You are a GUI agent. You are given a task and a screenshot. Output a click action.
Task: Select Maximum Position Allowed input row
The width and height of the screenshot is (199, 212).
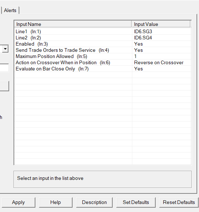[x=103, y=57]
